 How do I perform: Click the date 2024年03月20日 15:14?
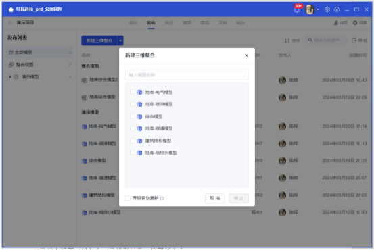click(344, 126)
